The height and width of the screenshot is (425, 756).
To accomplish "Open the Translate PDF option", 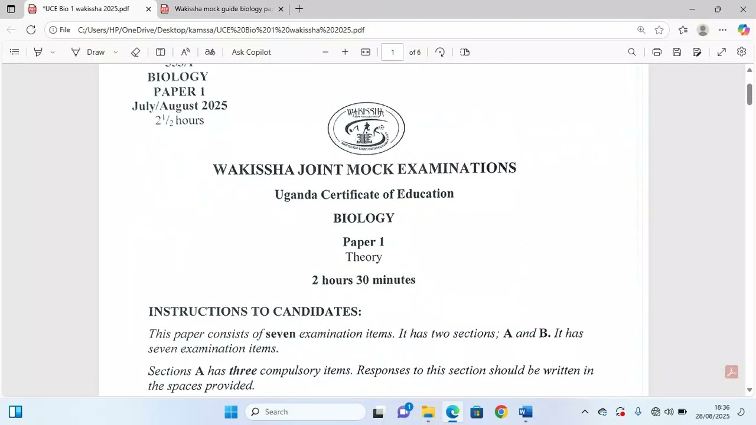I will tap(210, 52).
